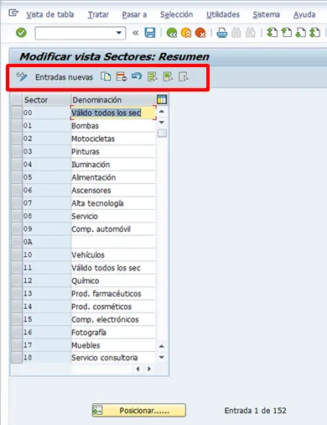Viewport: 327px width, 425px height.
Task: Collapse the command field with the double chevron
Action: pyautogui.click(x=136, y=33)
